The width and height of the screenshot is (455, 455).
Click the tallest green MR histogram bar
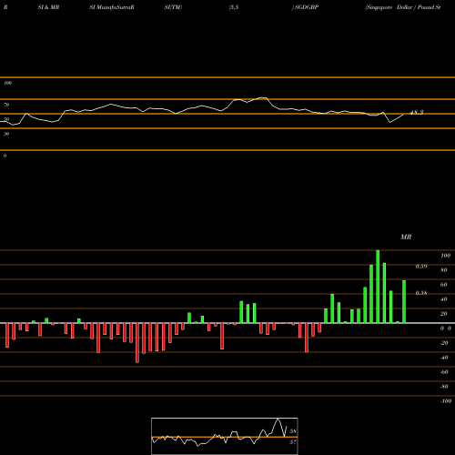378,287
